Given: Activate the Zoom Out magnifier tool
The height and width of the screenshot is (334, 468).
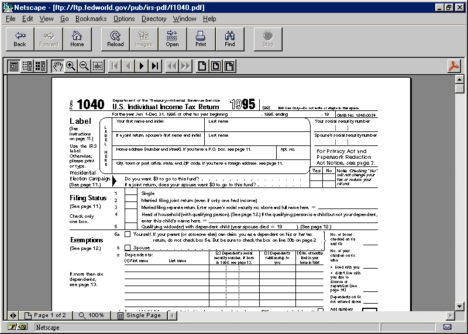Looking at the screenshot, I should 84,66.
